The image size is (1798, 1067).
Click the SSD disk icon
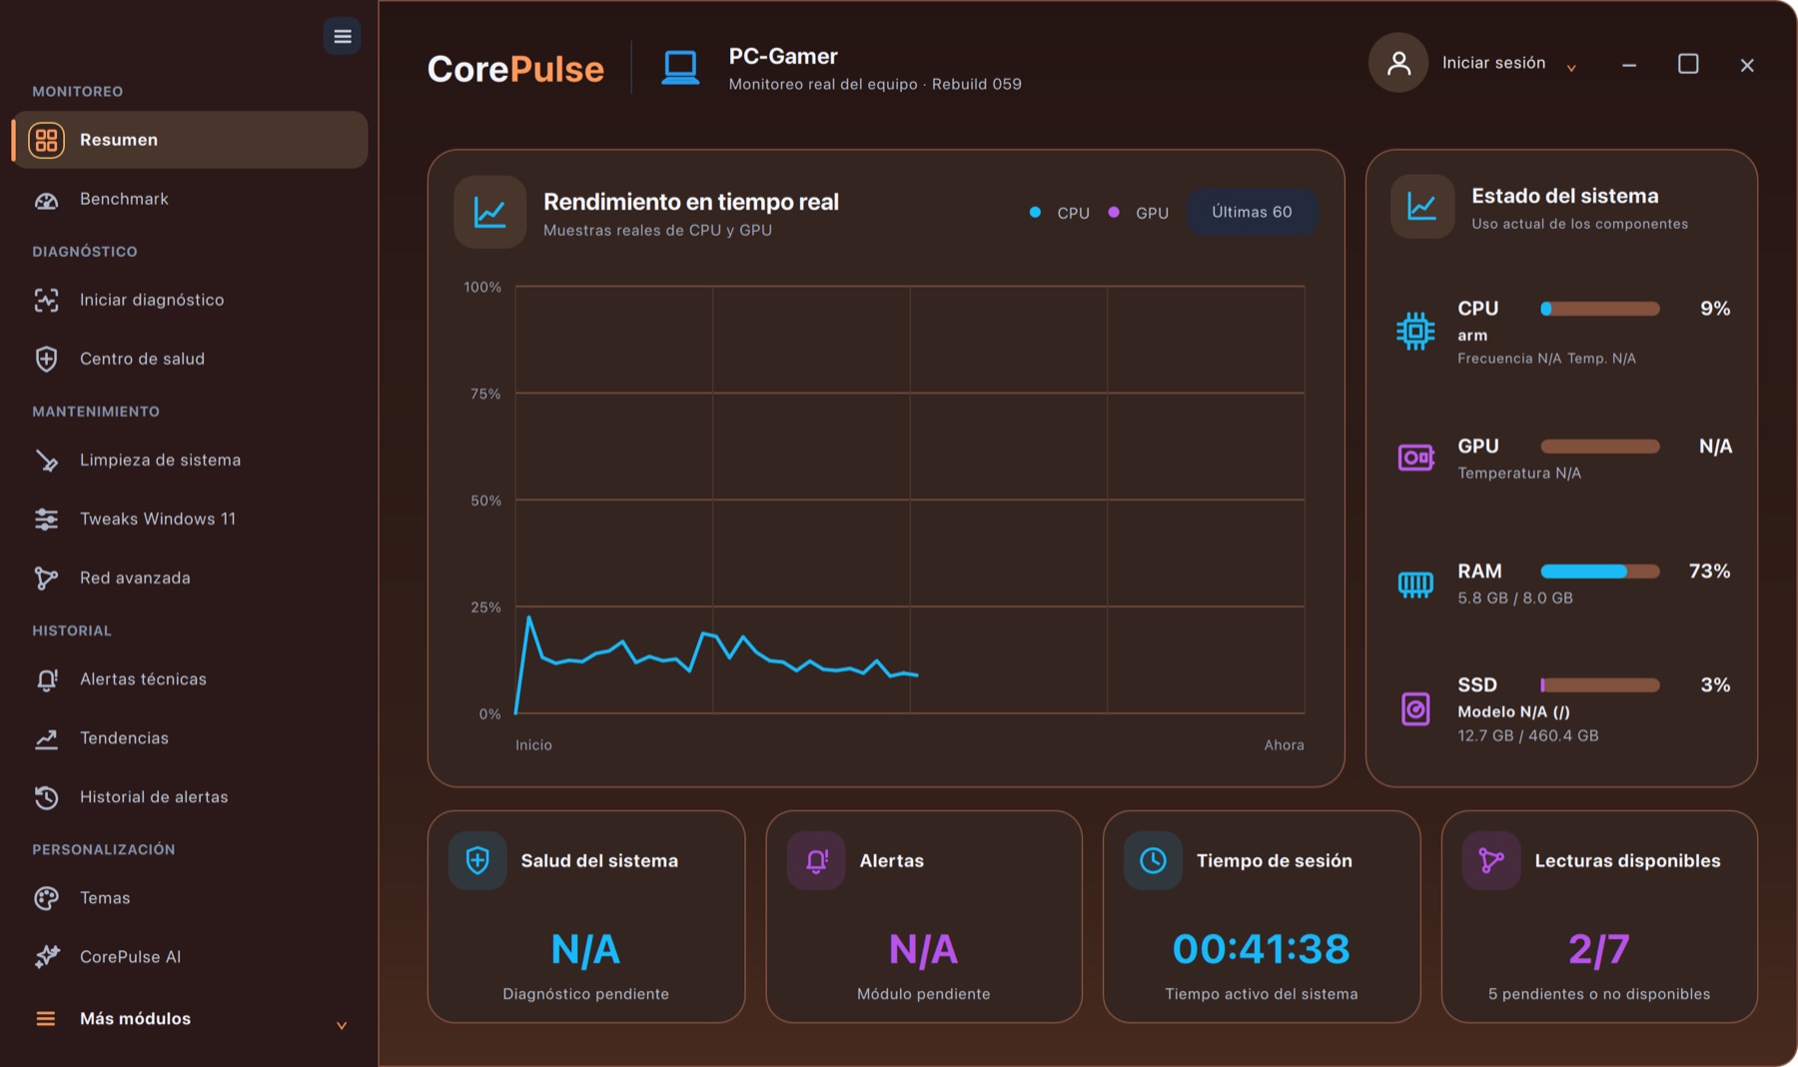pos(1415,709)
